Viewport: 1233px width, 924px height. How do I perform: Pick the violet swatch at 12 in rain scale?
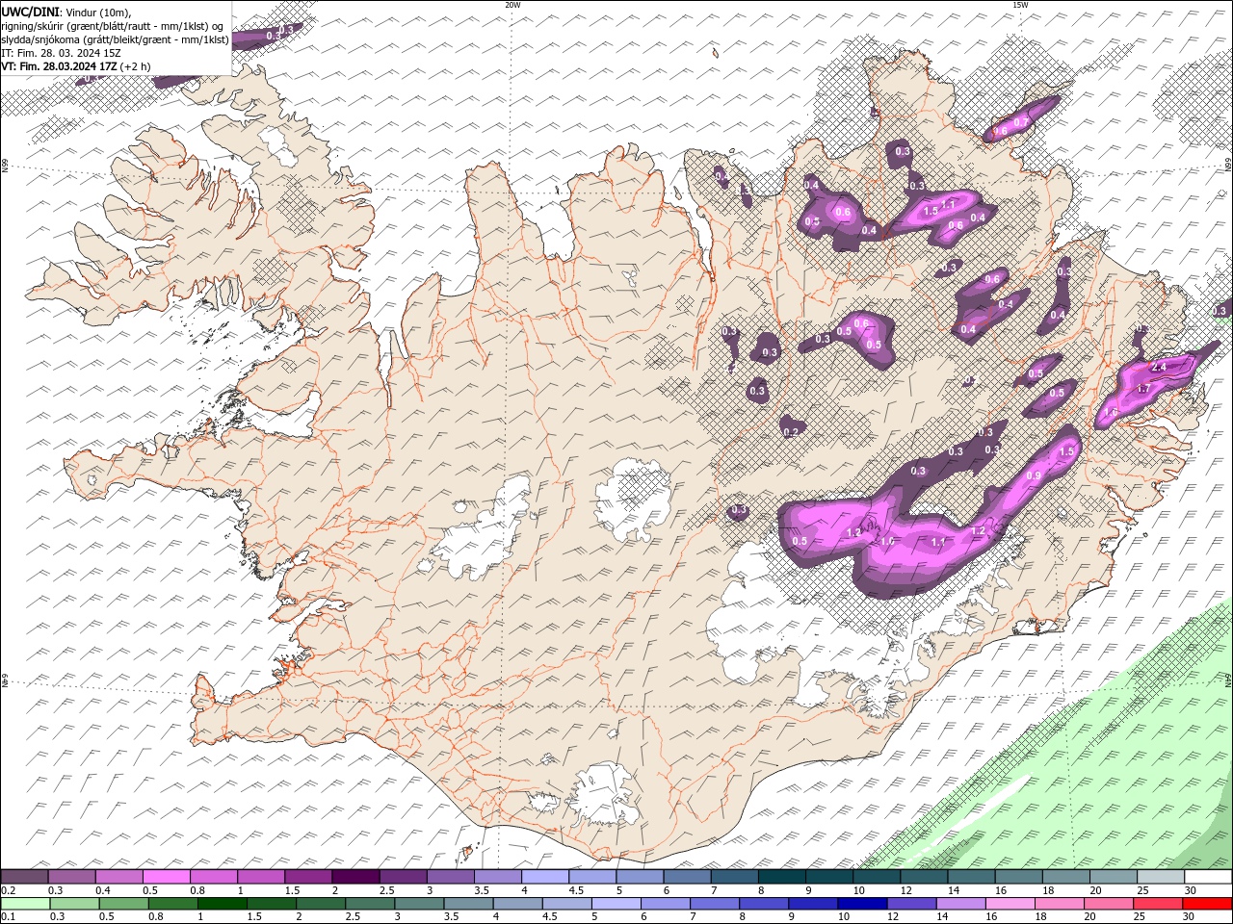pyautogui.click(x=912, y=904)
